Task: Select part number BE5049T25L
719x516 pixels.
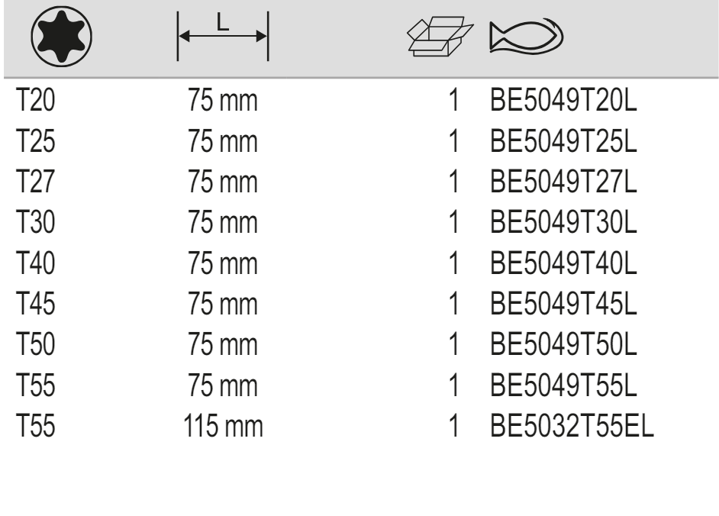Action: pyautogui.click(x=564, y=142)
